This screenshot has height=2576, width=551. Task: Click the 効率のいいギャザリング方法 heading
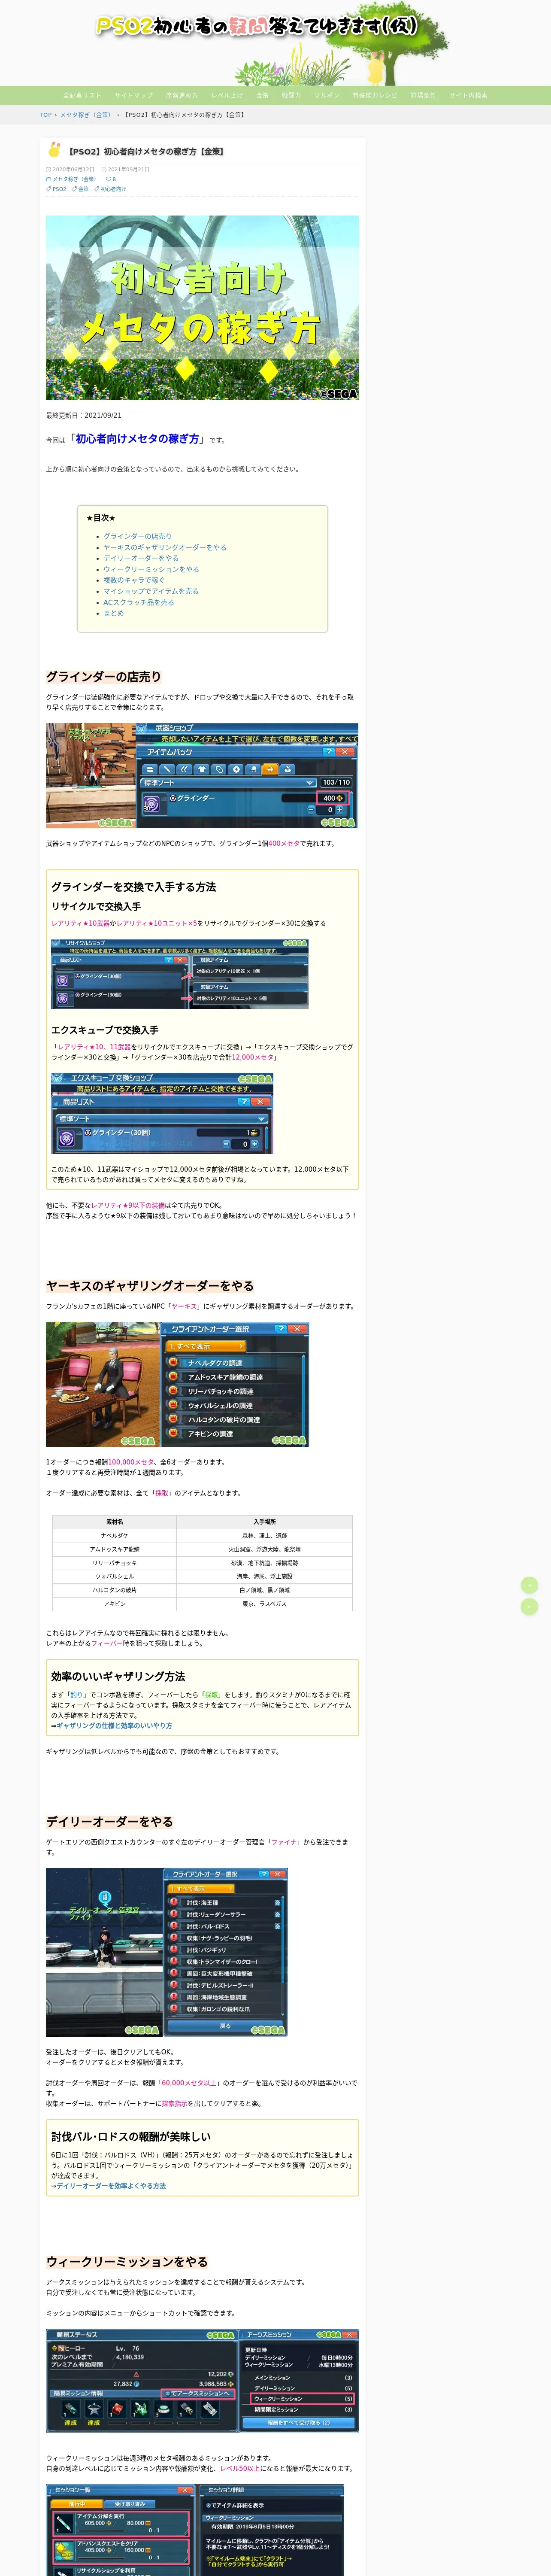pyautogui.click(x=118, y=1677)
